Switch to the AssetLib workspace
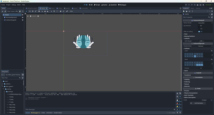214x115 pixels. pyautogui.click(x=113, y=5)
